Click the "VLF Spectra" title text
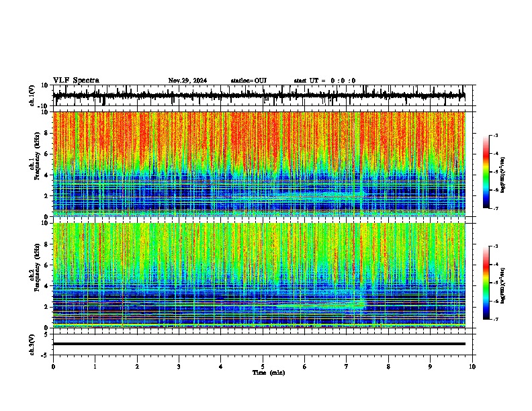The height and width of the screenshot is (411, 532). pos(76,81)
